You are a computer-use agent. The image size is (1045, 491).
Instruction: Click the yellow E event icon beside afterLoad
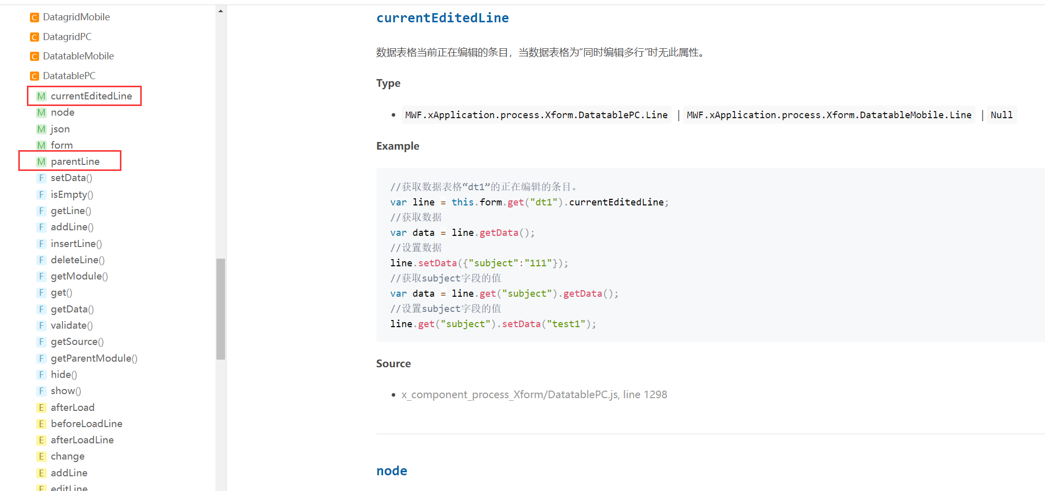41,408
